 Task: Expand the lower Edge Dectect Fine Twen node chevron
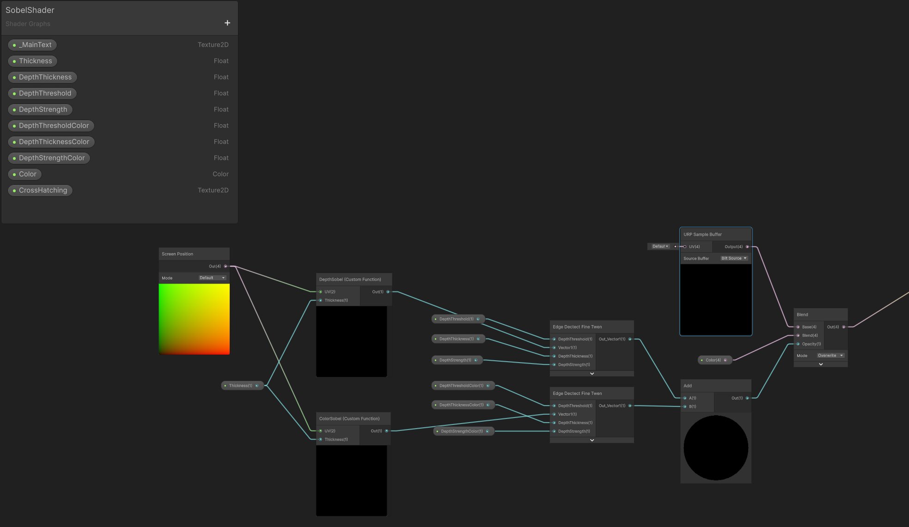tap(592, 440)
